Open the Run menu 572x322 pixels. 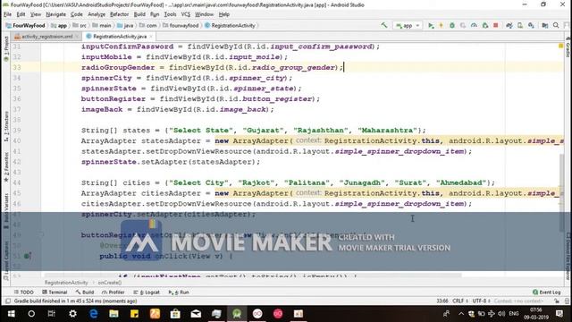tap(155, 14)
